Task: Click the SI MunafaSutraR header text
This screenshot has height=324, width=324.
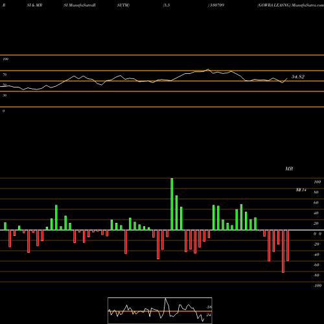Action: point(80,5)
